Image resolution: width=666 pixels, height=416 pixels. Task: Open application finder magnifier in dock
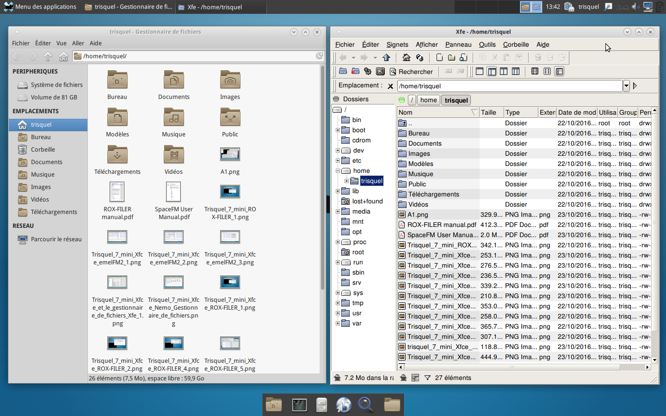tap(366, 404)
